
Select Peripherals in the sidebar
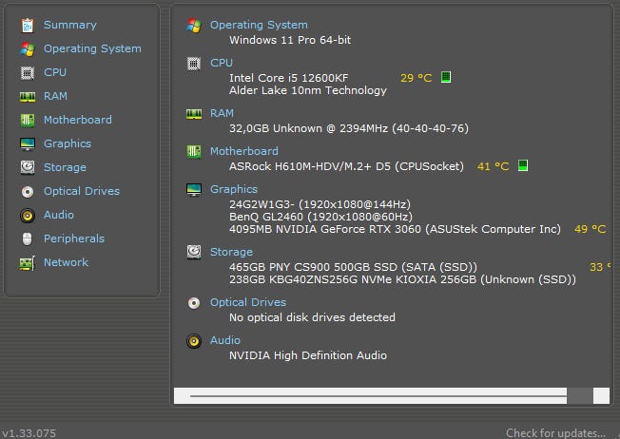74,239
